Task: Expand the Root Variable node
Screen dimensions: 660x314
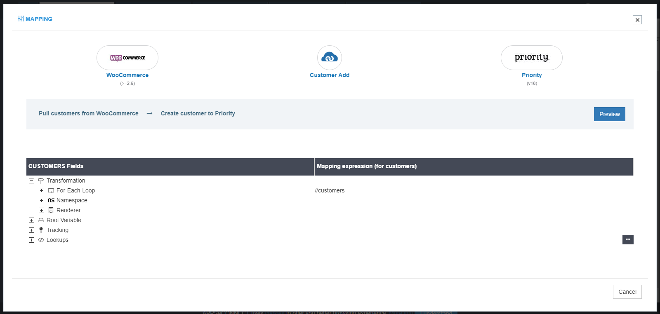Action: (31, 220)
